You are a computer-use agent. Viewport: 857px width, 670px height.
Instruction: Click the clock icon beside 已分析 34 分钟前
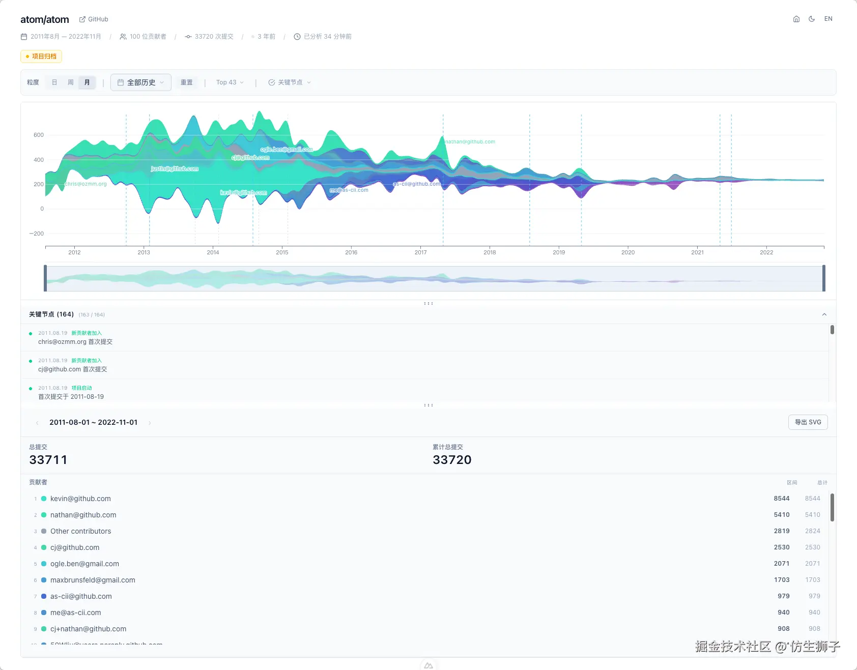pos(297,37)
